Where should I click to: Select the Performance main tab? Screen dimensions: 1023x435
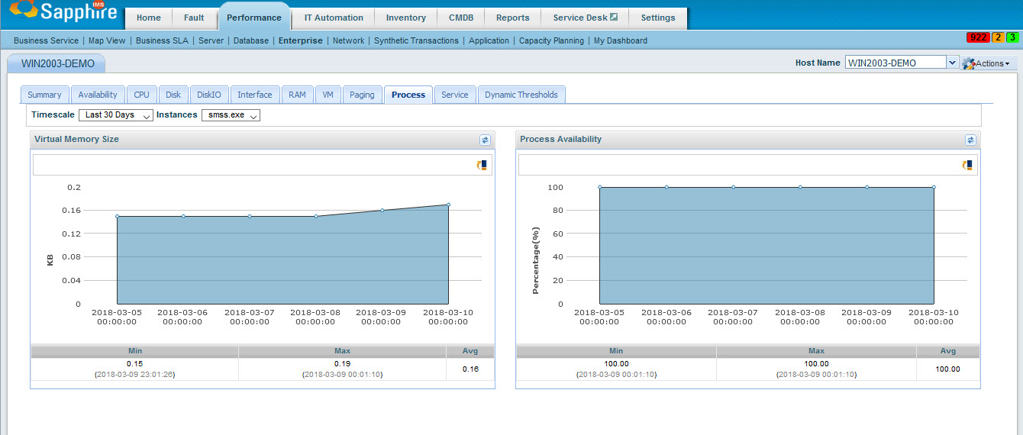click(x=254, y=18)
